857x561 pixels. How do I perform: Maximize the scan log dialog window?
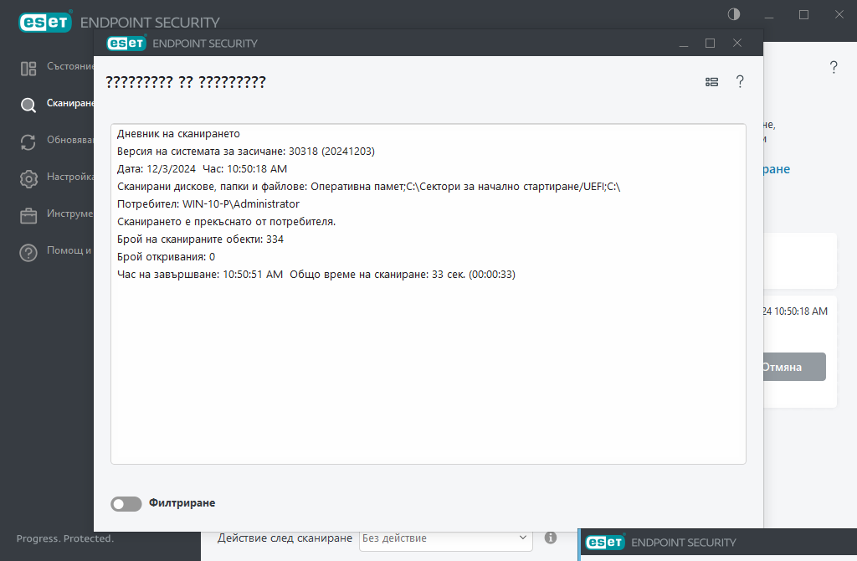coord(710,43)
